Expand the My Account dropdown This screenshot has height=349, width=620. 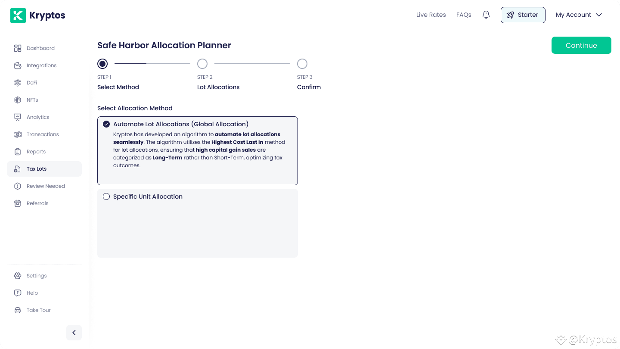579,15
